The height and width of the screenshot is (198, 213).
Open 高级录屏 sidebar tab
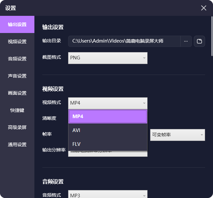tap(17, 127)
